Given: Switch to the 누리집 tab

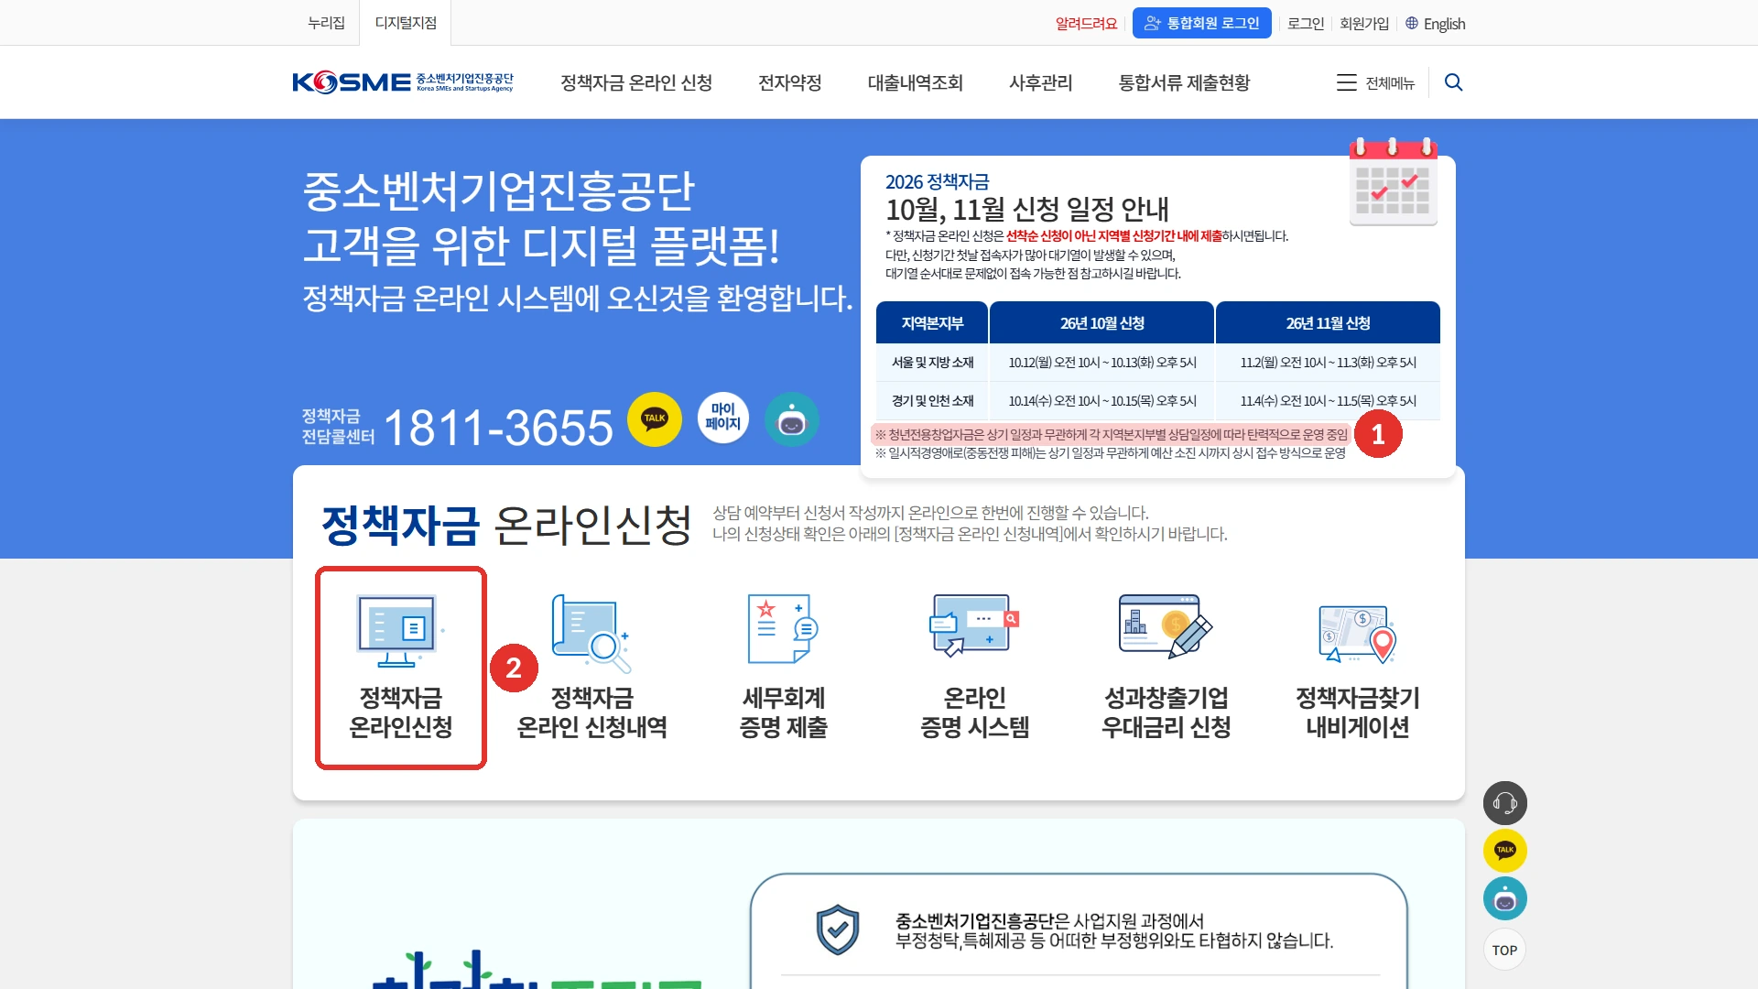Looking at the screenshot, I should coord(326,23).
